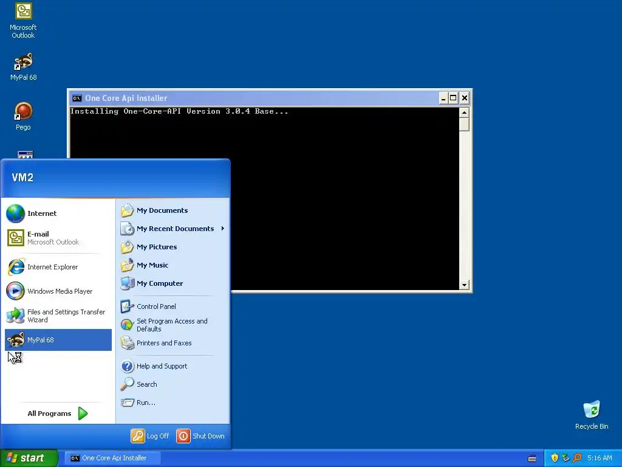Viewport: 622px width, 467px height.
Task: Click the installer window's console system icon
Action: coord(77,98)
